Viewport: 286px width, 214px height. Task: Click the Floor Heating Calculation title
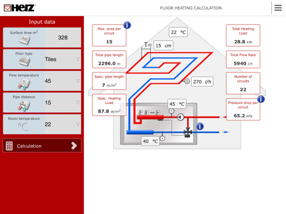coord(191,8)
